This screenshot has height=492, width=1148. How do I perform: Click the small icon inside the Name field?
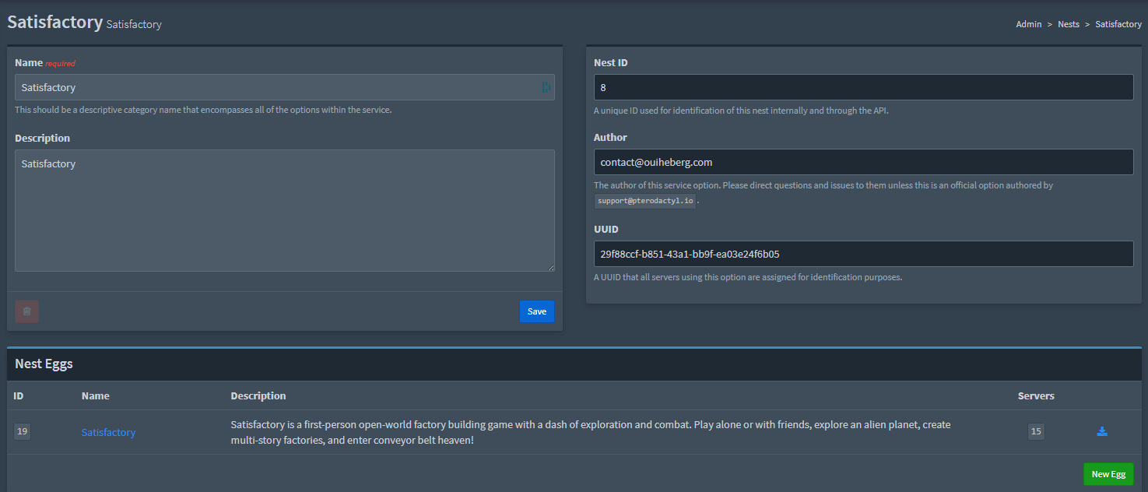point(546,87)
